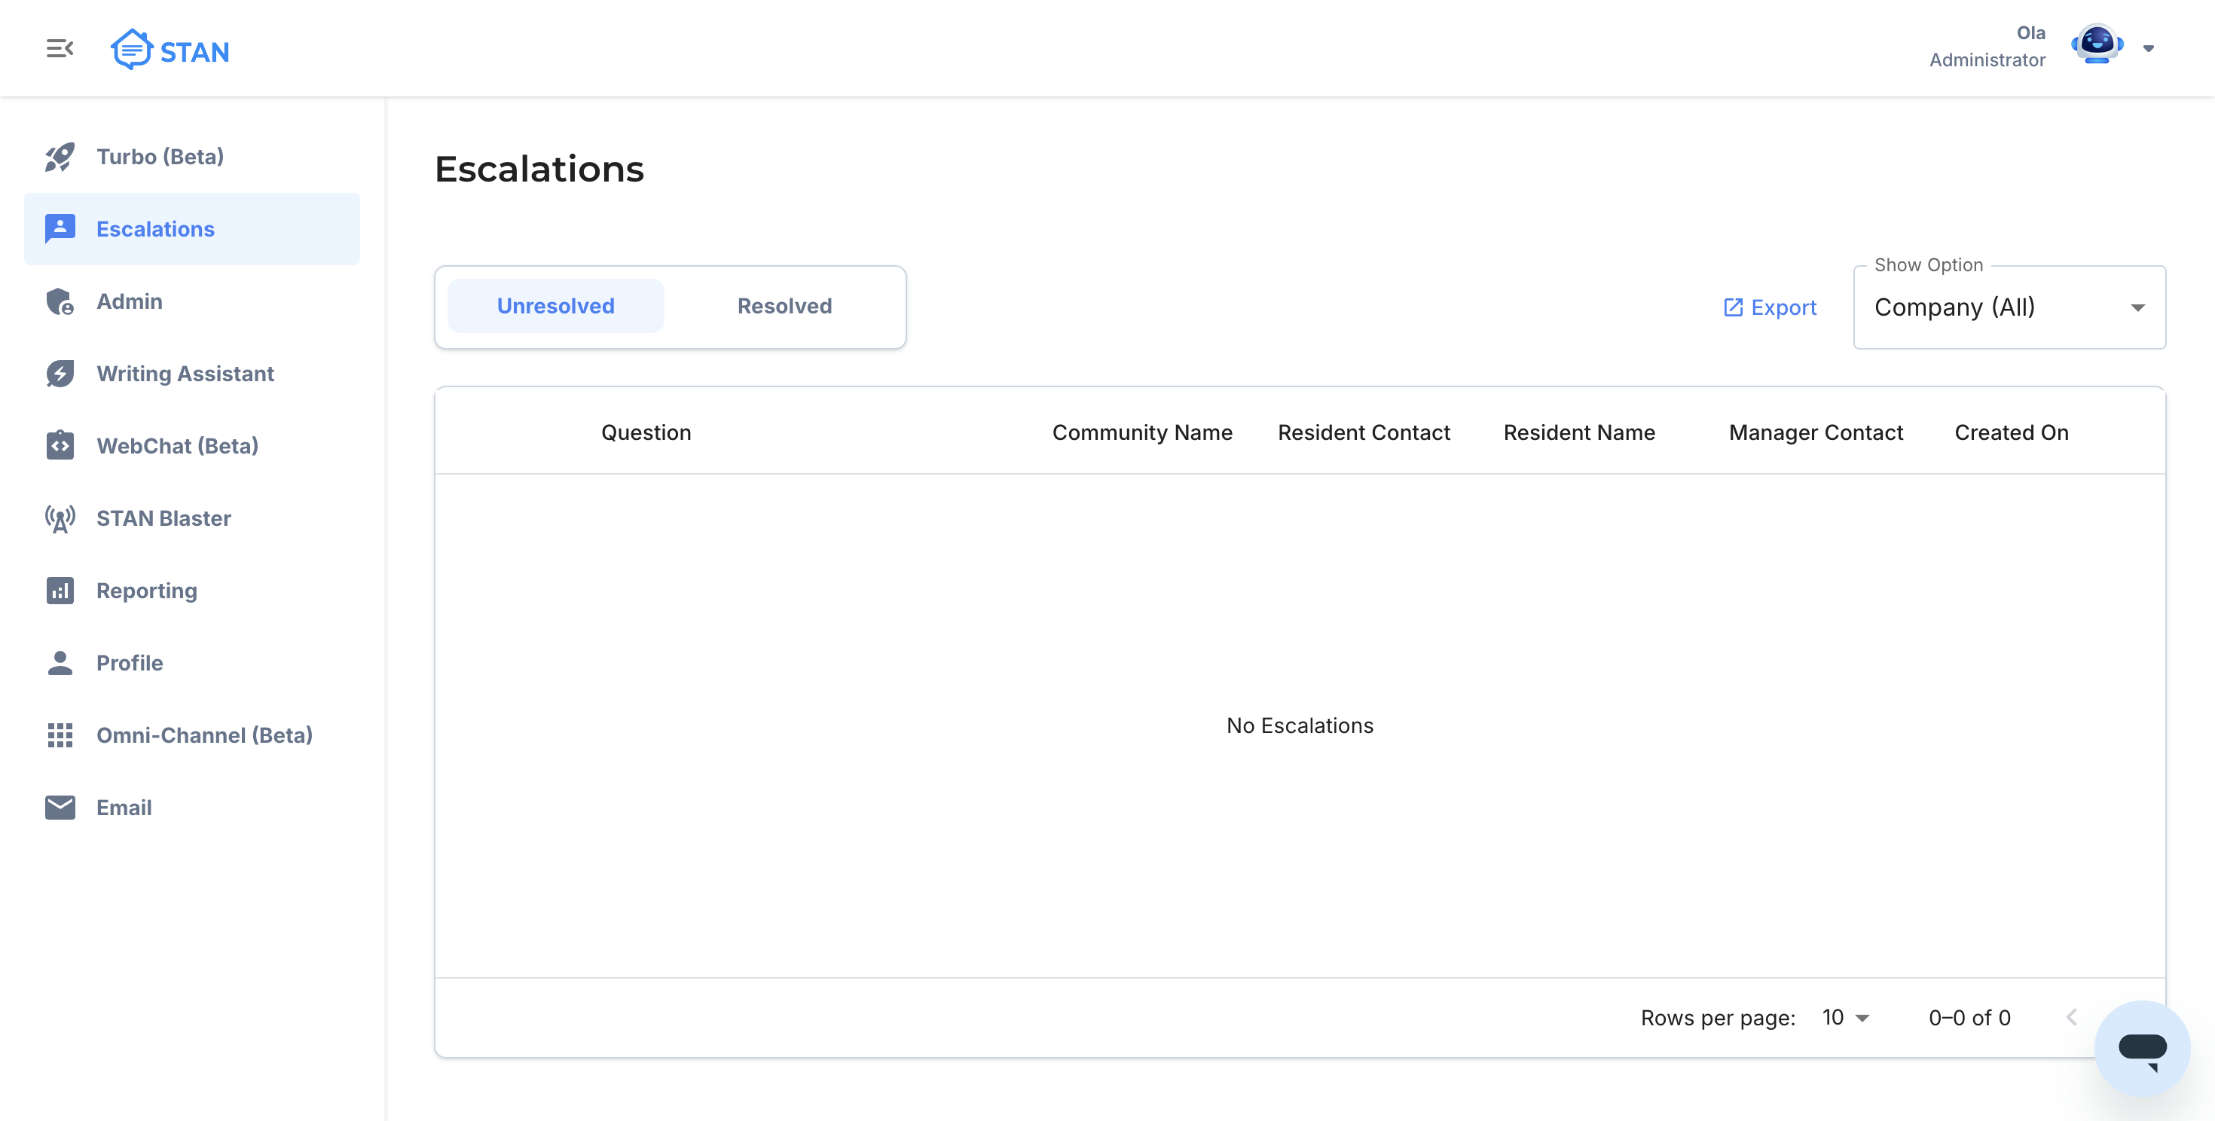The height and width of the screenshot is (1121, 2215).
Task: Collapse the sidebar with the menu icon
Action: tap(60, 48)
